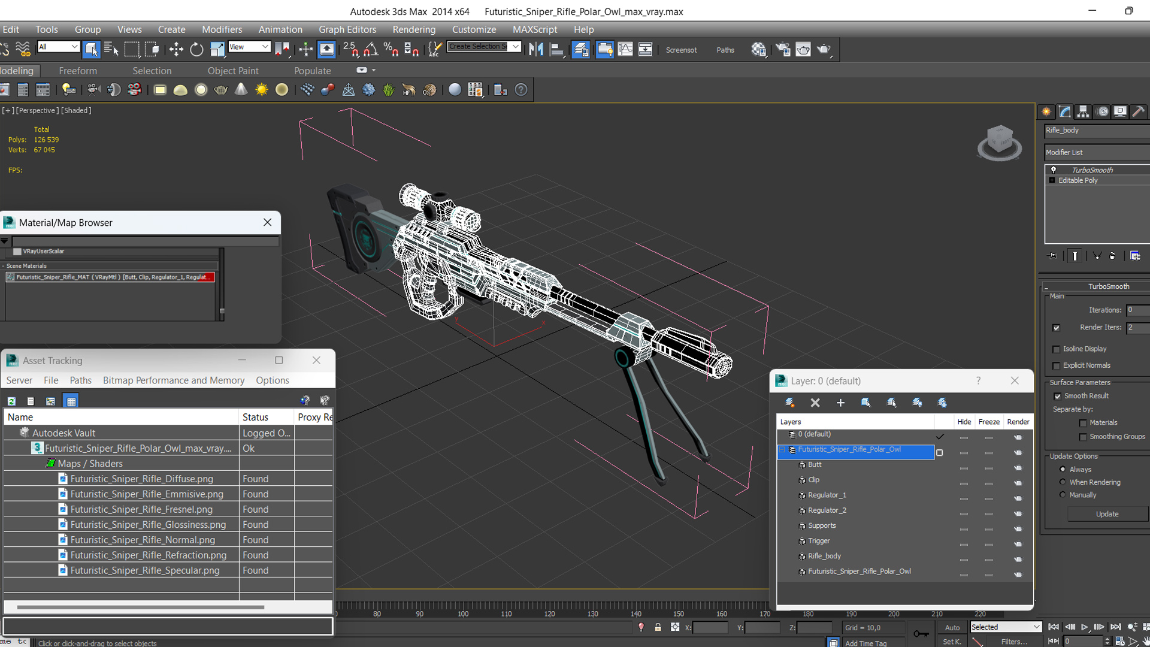Refresh asset list in Asset Tracking
This screenshot has height=647, width=1150.
coord(11,401)
